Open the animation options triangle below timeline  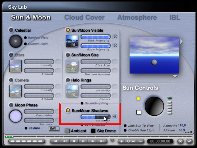(x=112, y=140)
